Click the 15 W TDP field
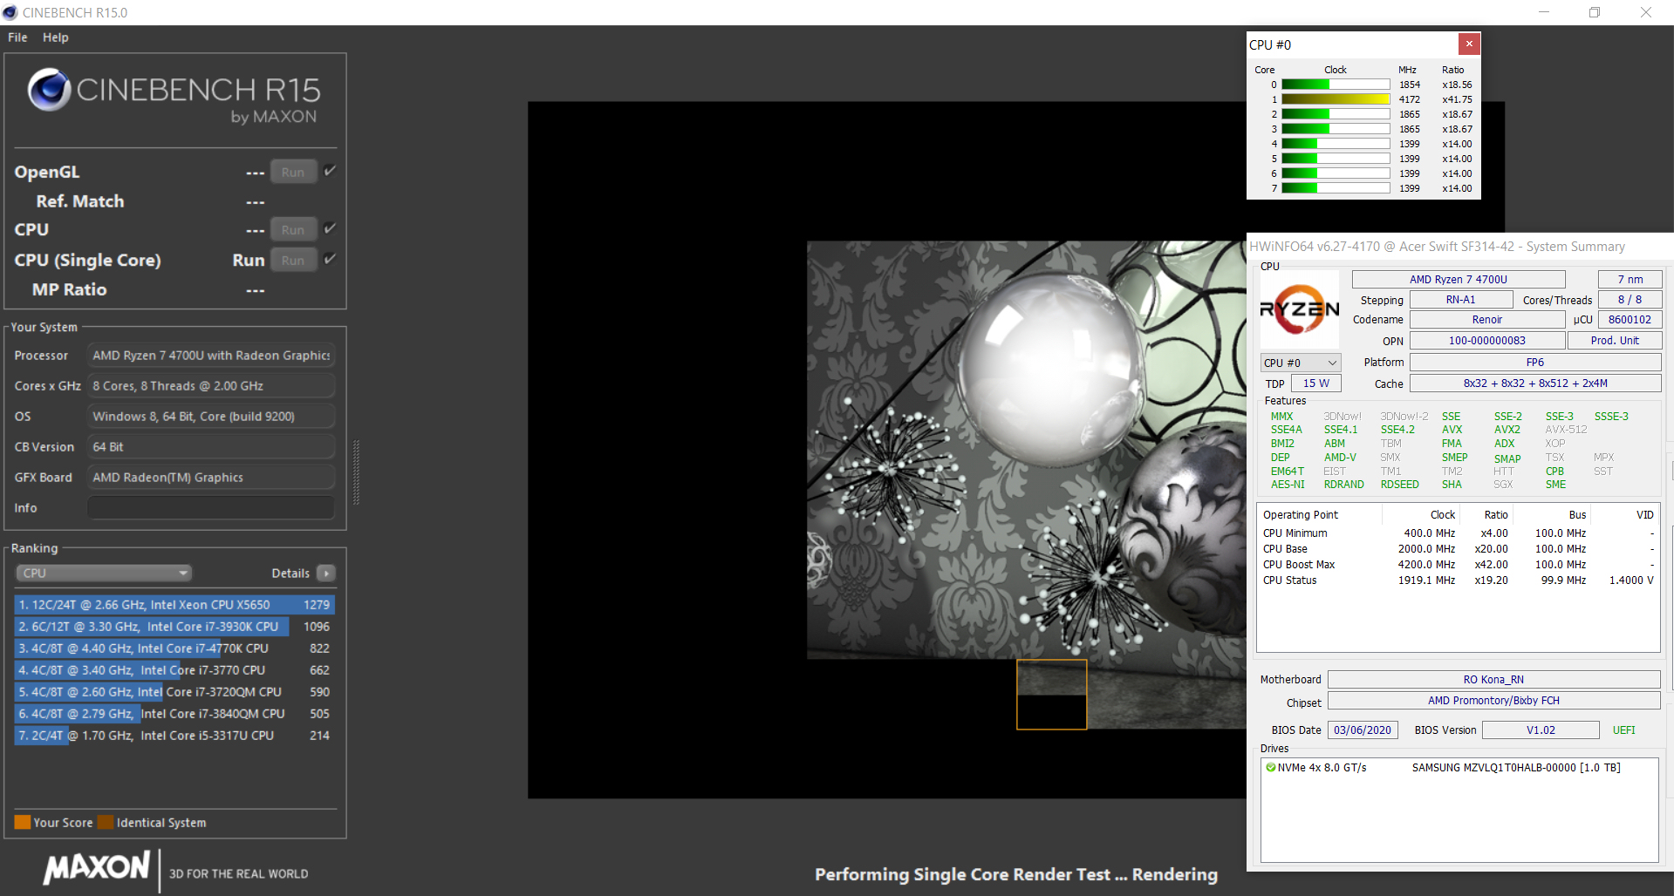The width and height of the screenshot is (1674, 896). (x=1316, y=384)
